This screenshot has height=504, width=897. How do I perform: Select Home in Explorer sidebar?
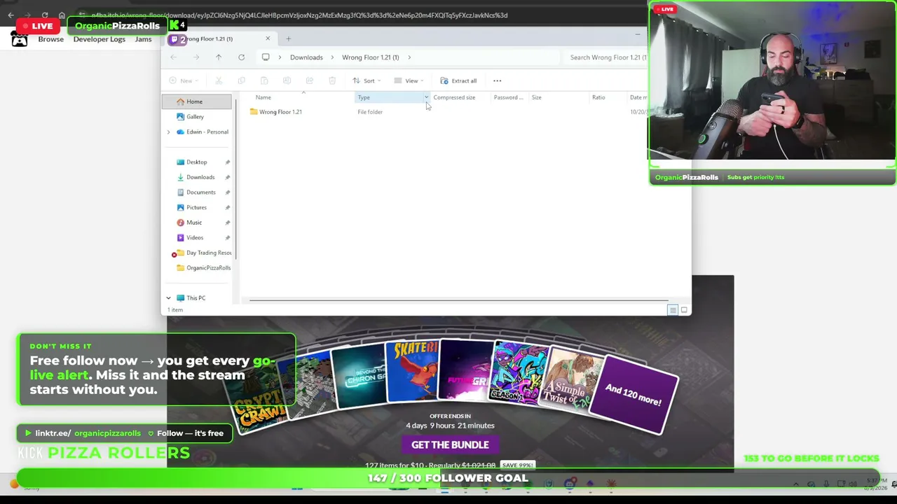click(197, 101)
